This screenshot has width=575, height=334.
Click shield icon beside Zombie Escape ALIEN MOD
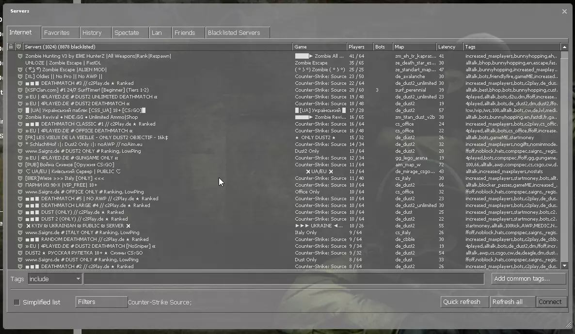coord(20,70)
